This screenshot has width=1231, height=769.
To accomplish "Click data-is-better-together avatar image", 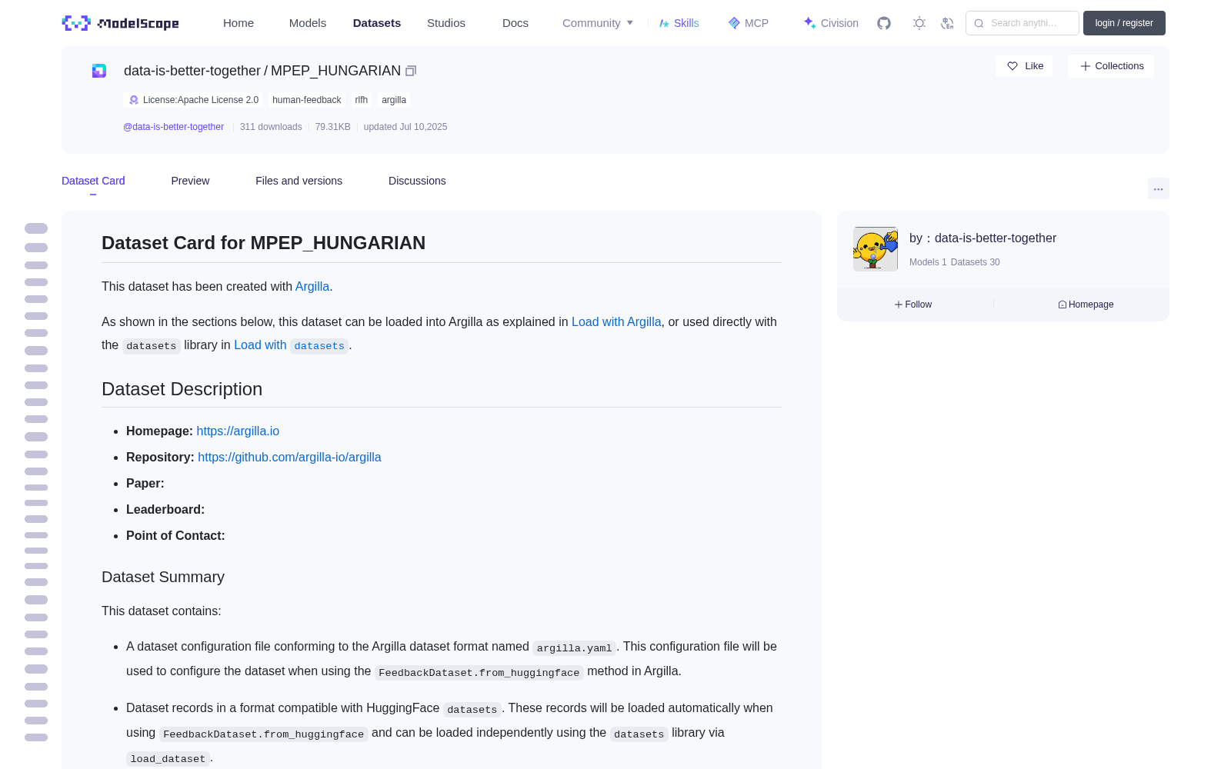I will click(876, 248).
